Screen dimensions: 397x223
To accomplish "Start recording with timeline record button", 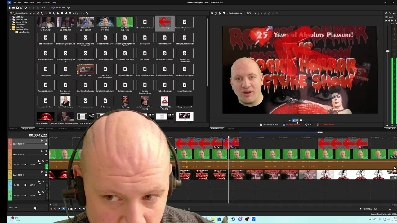I will (x=51, y=209).
